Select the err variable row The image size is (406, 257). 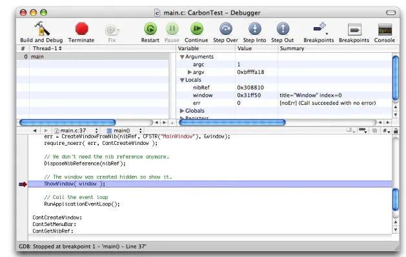click(284, 103)
